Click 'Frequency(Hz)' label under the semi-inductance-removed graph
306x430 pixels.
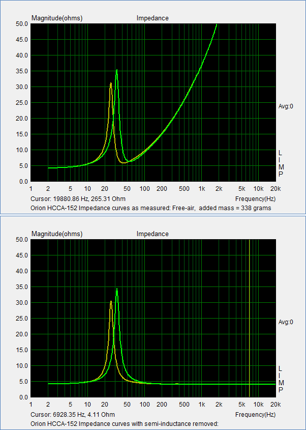[255, 414]
